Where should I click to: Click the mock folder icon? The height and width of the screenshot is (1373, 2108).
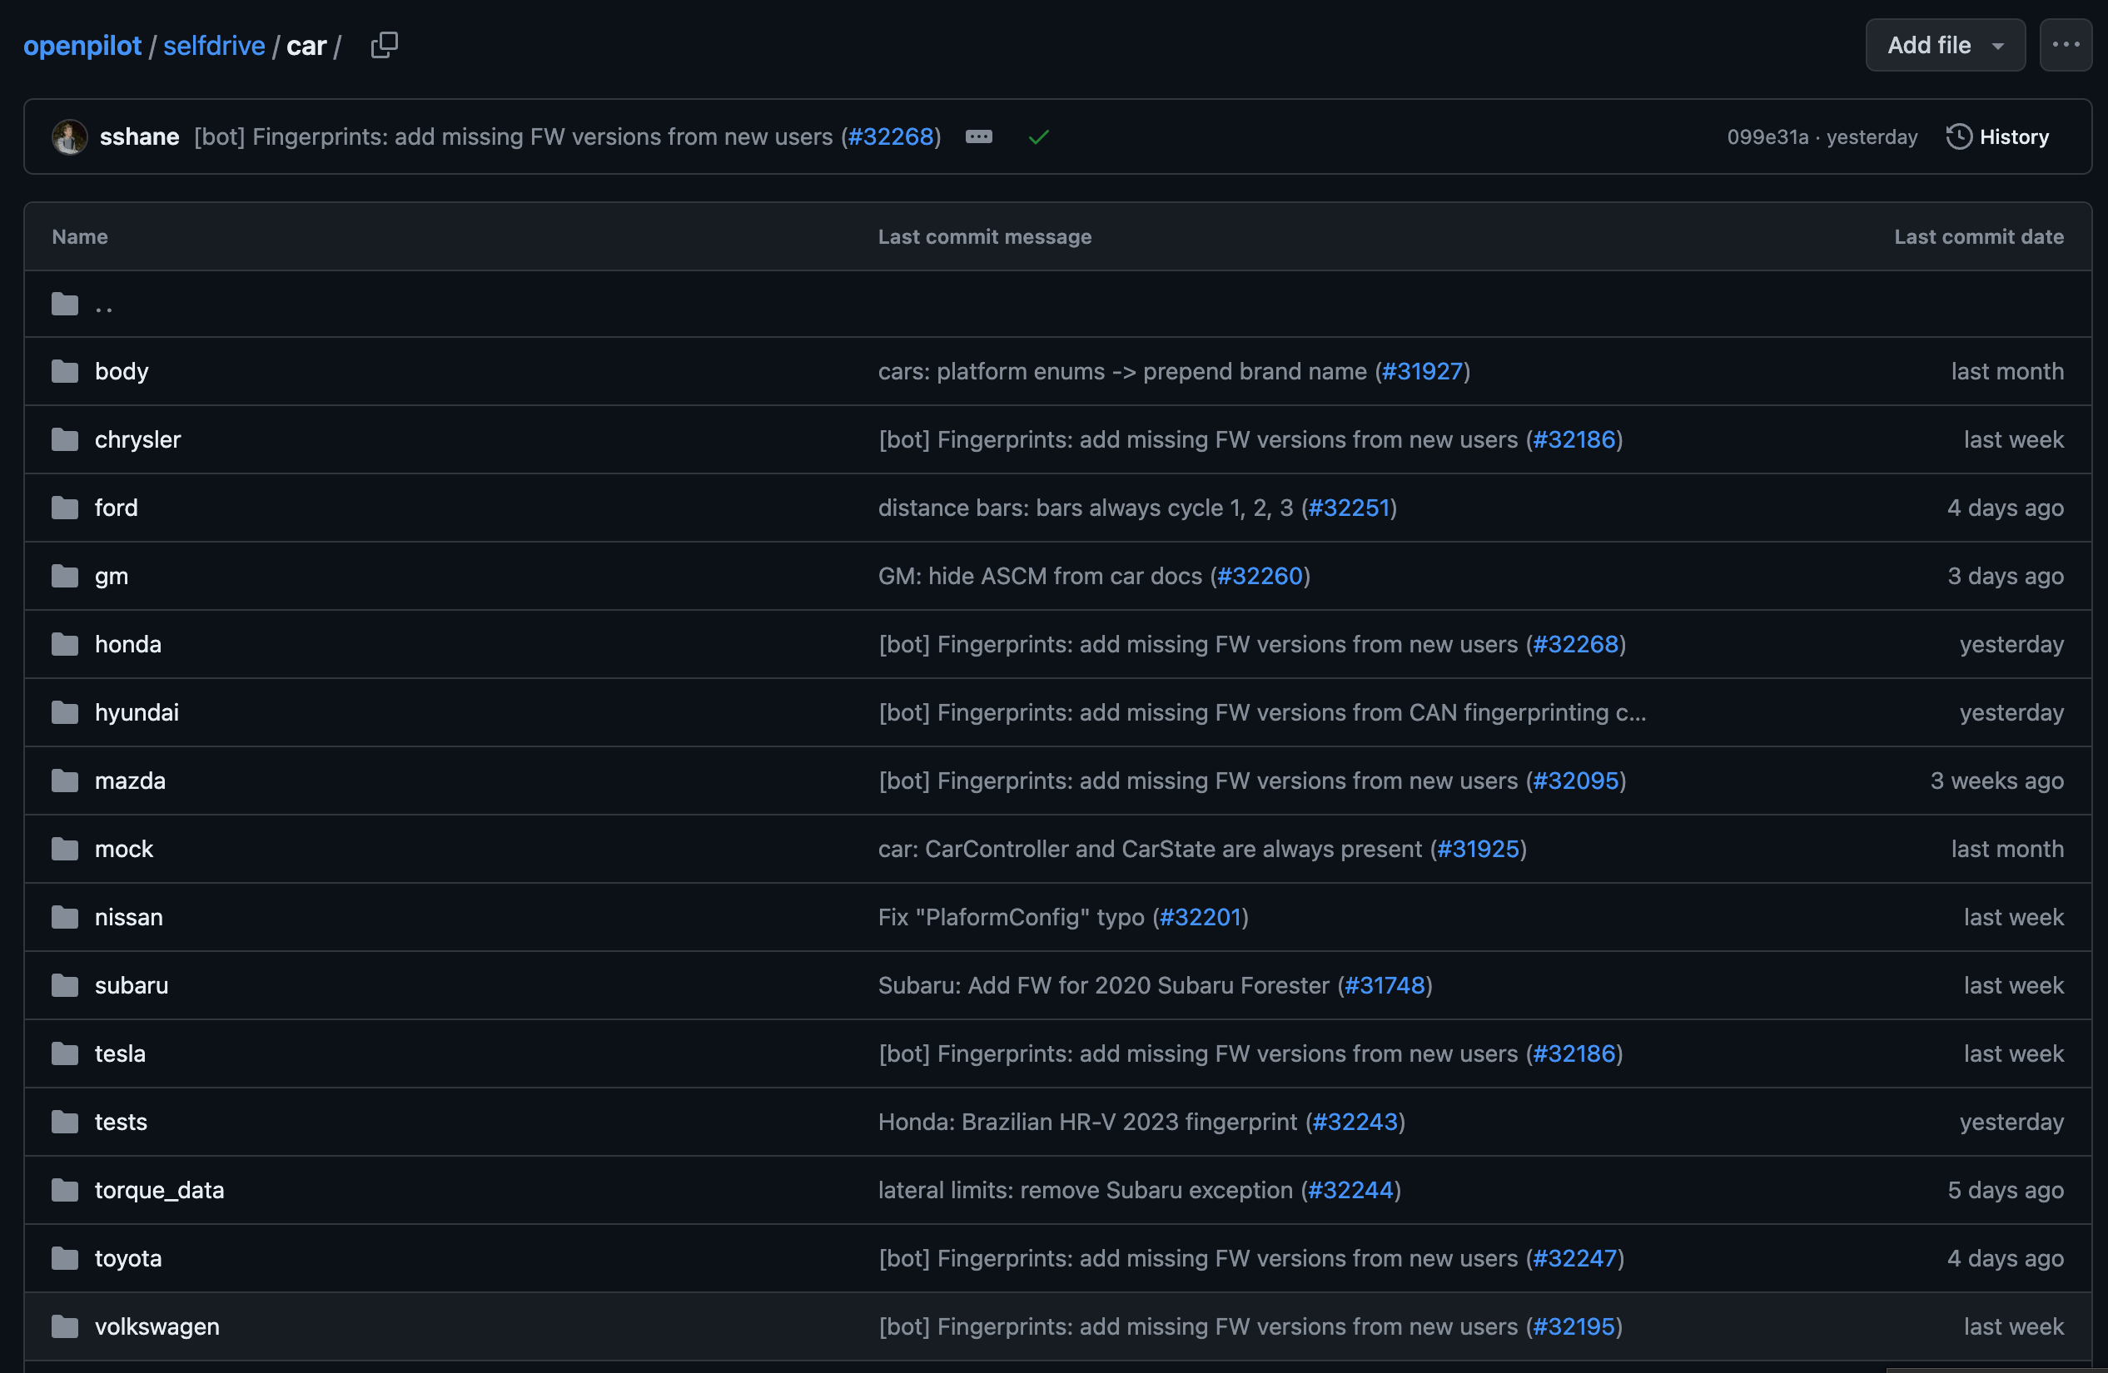click(x=65, y=848)
